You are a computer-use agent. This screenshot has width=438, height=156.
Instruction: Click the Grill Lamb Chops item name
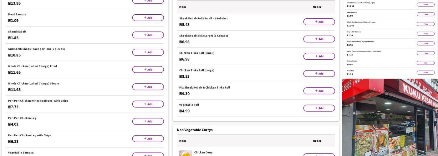[x=36, y=49]
